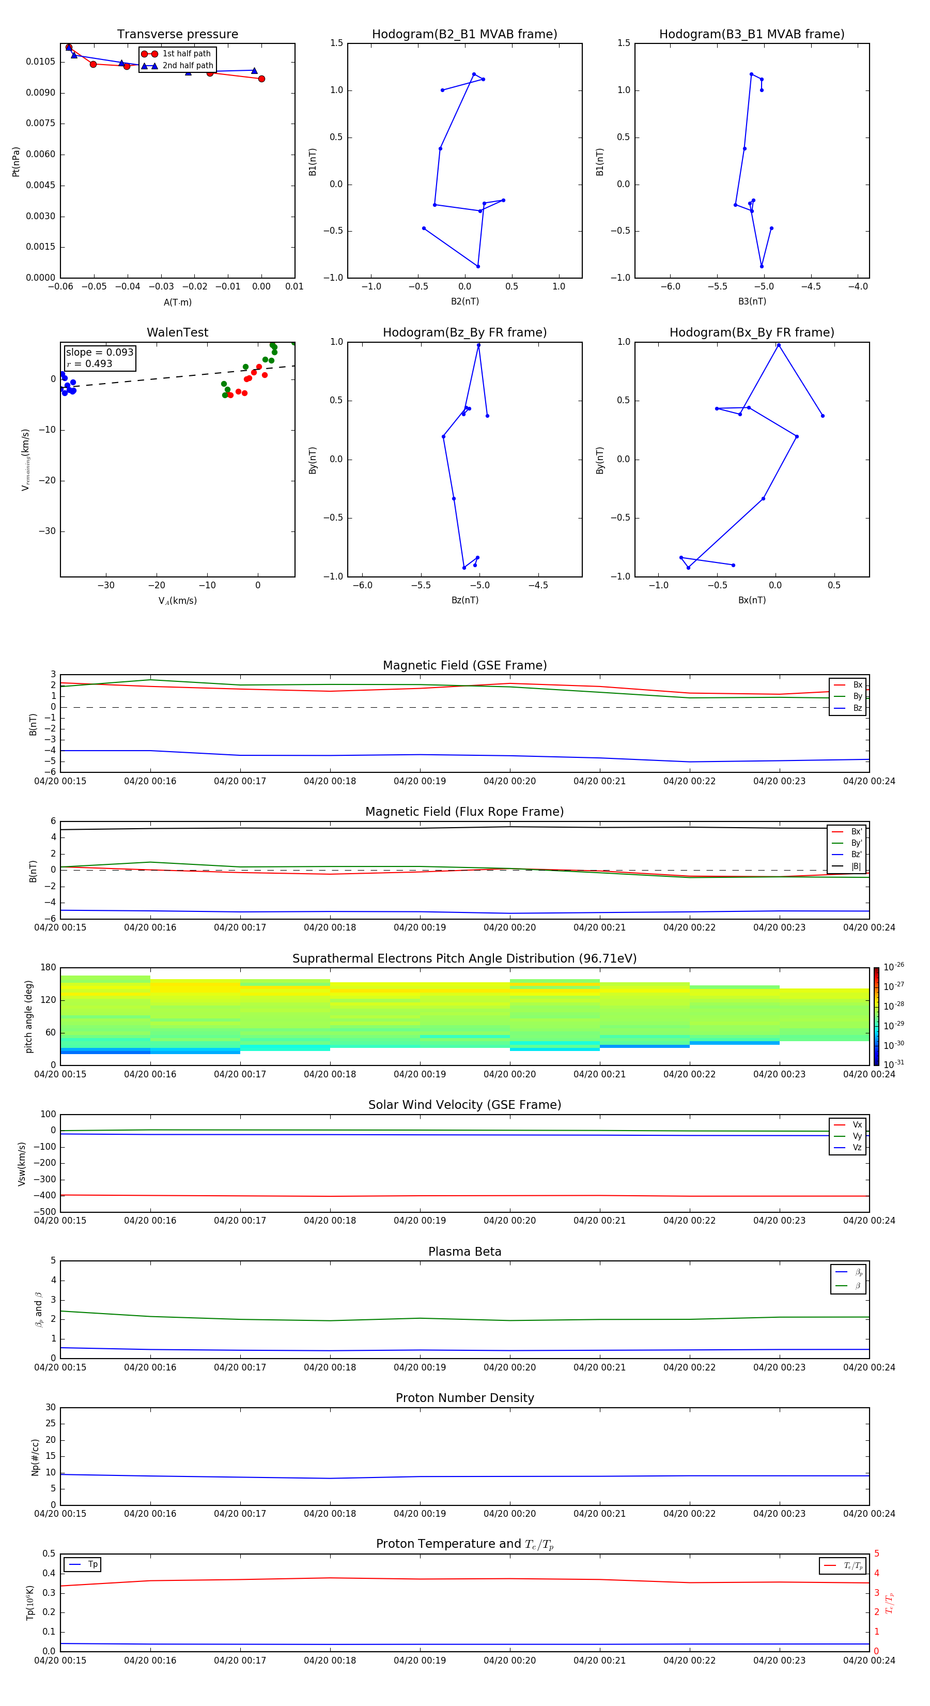Click 'Magnetic Field (Flux Rope Frame)' title
The height and width of the screenshot is (1706, 930).
pyautogui.click(x=464, y=812)
